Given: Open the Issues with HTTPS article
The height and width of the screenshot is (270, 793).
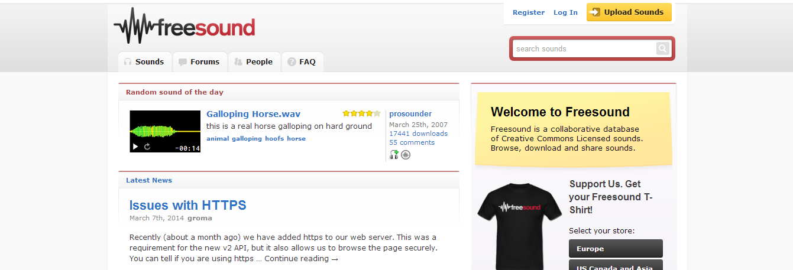Looking at the screenshot, I should (188, 206).
